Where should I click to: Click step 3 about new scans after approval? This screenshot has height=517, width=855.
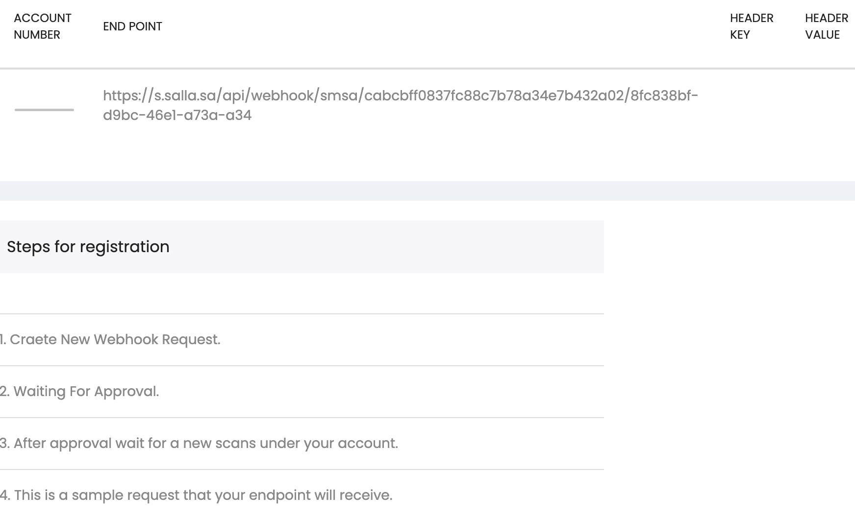[199, 444]
